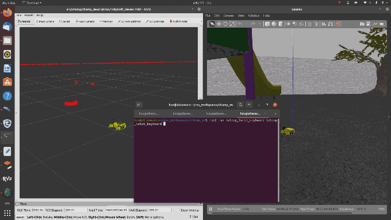Select the RViz Move Camera tool
Image resolution: width=391 pixels, height=220 pixels.
pos(45,21)
